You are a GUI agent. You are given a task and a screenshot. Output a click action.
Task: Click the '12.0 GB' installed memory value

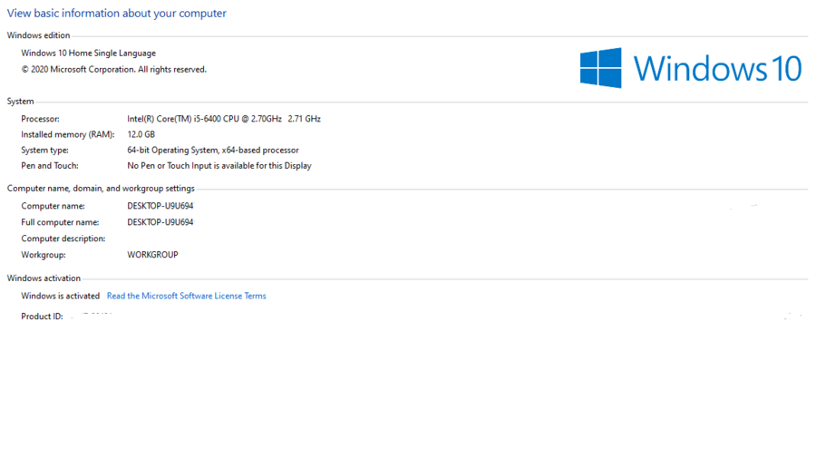click(x=141, y=134)
